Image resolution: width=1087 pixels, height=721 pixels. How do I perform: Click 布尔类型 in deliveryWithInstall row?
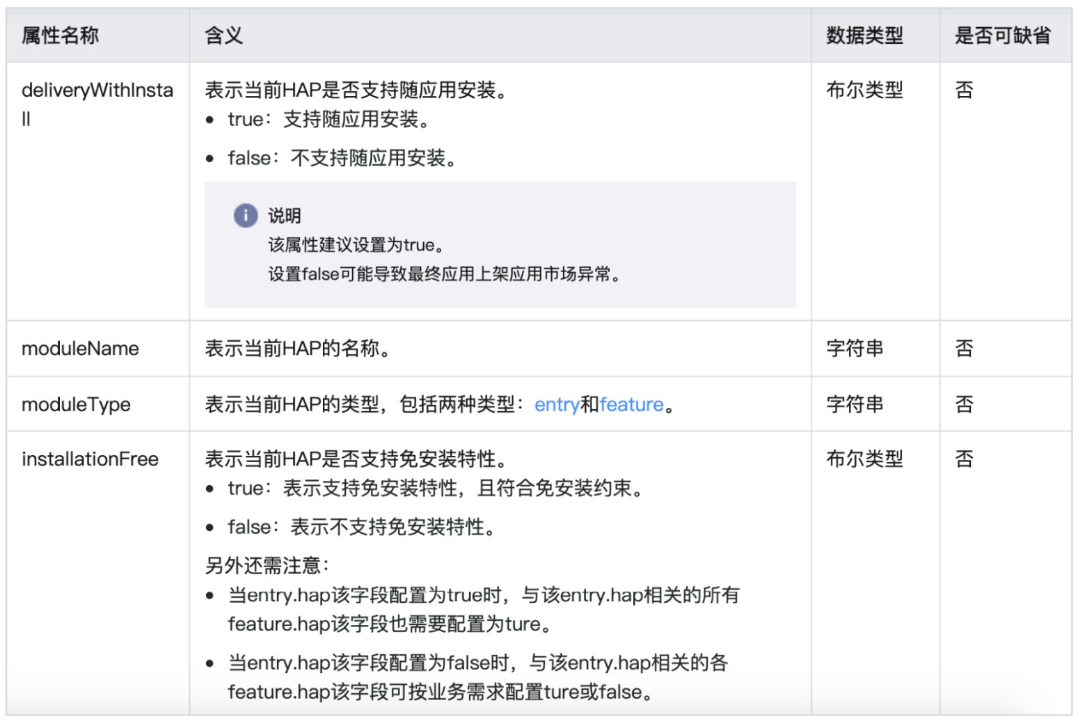(864, 90)
